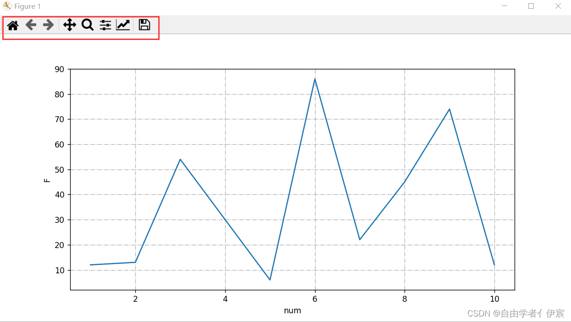Viewport: 571px width, 322px height.
Task: Click the line peak near x equals 6
Action: pos(315,79)
